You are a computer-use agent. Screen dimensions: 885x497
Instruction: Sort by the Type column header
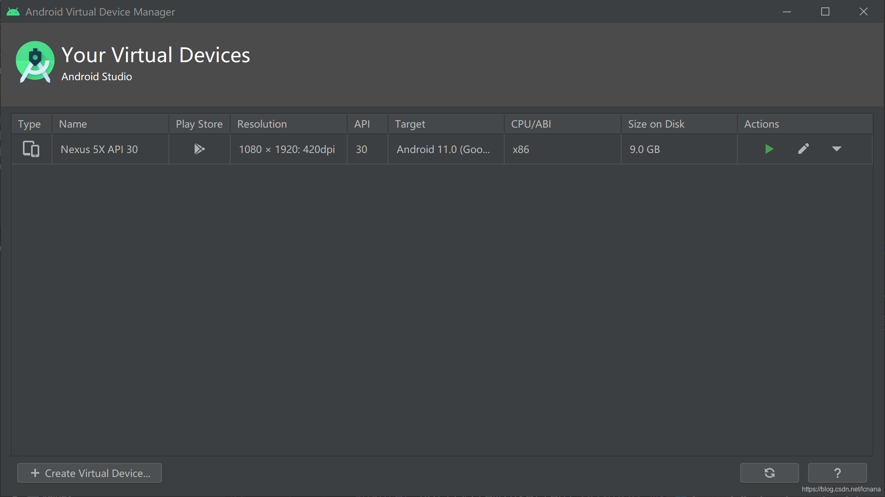coord(31,124)
